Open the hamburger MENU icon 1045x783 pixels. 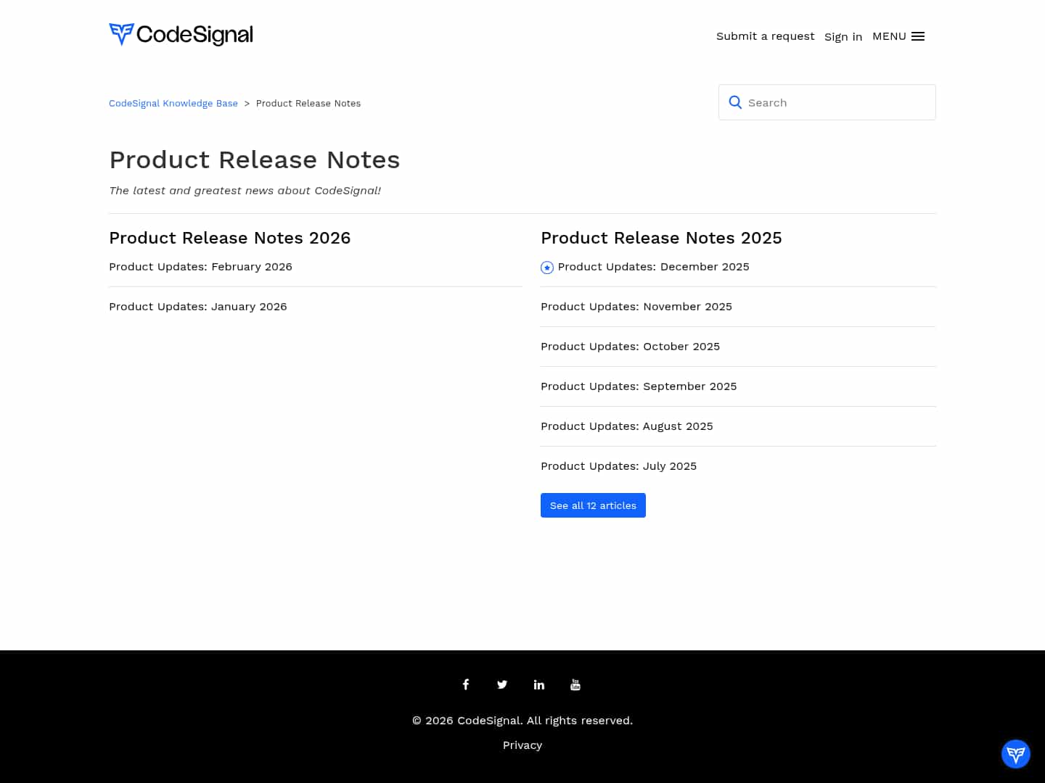pyautogui.click(x=918, y=36)
